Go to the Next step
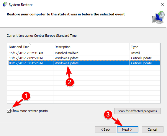Image resolution: width=167 pixels, height=136 pixels. pyautogui.click(x=127, y=129)
